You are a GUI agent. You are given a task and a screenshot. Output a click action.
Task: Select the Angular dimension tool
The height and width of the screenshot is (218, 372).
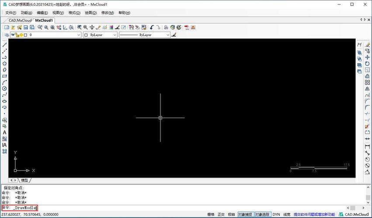pos(367,172)
